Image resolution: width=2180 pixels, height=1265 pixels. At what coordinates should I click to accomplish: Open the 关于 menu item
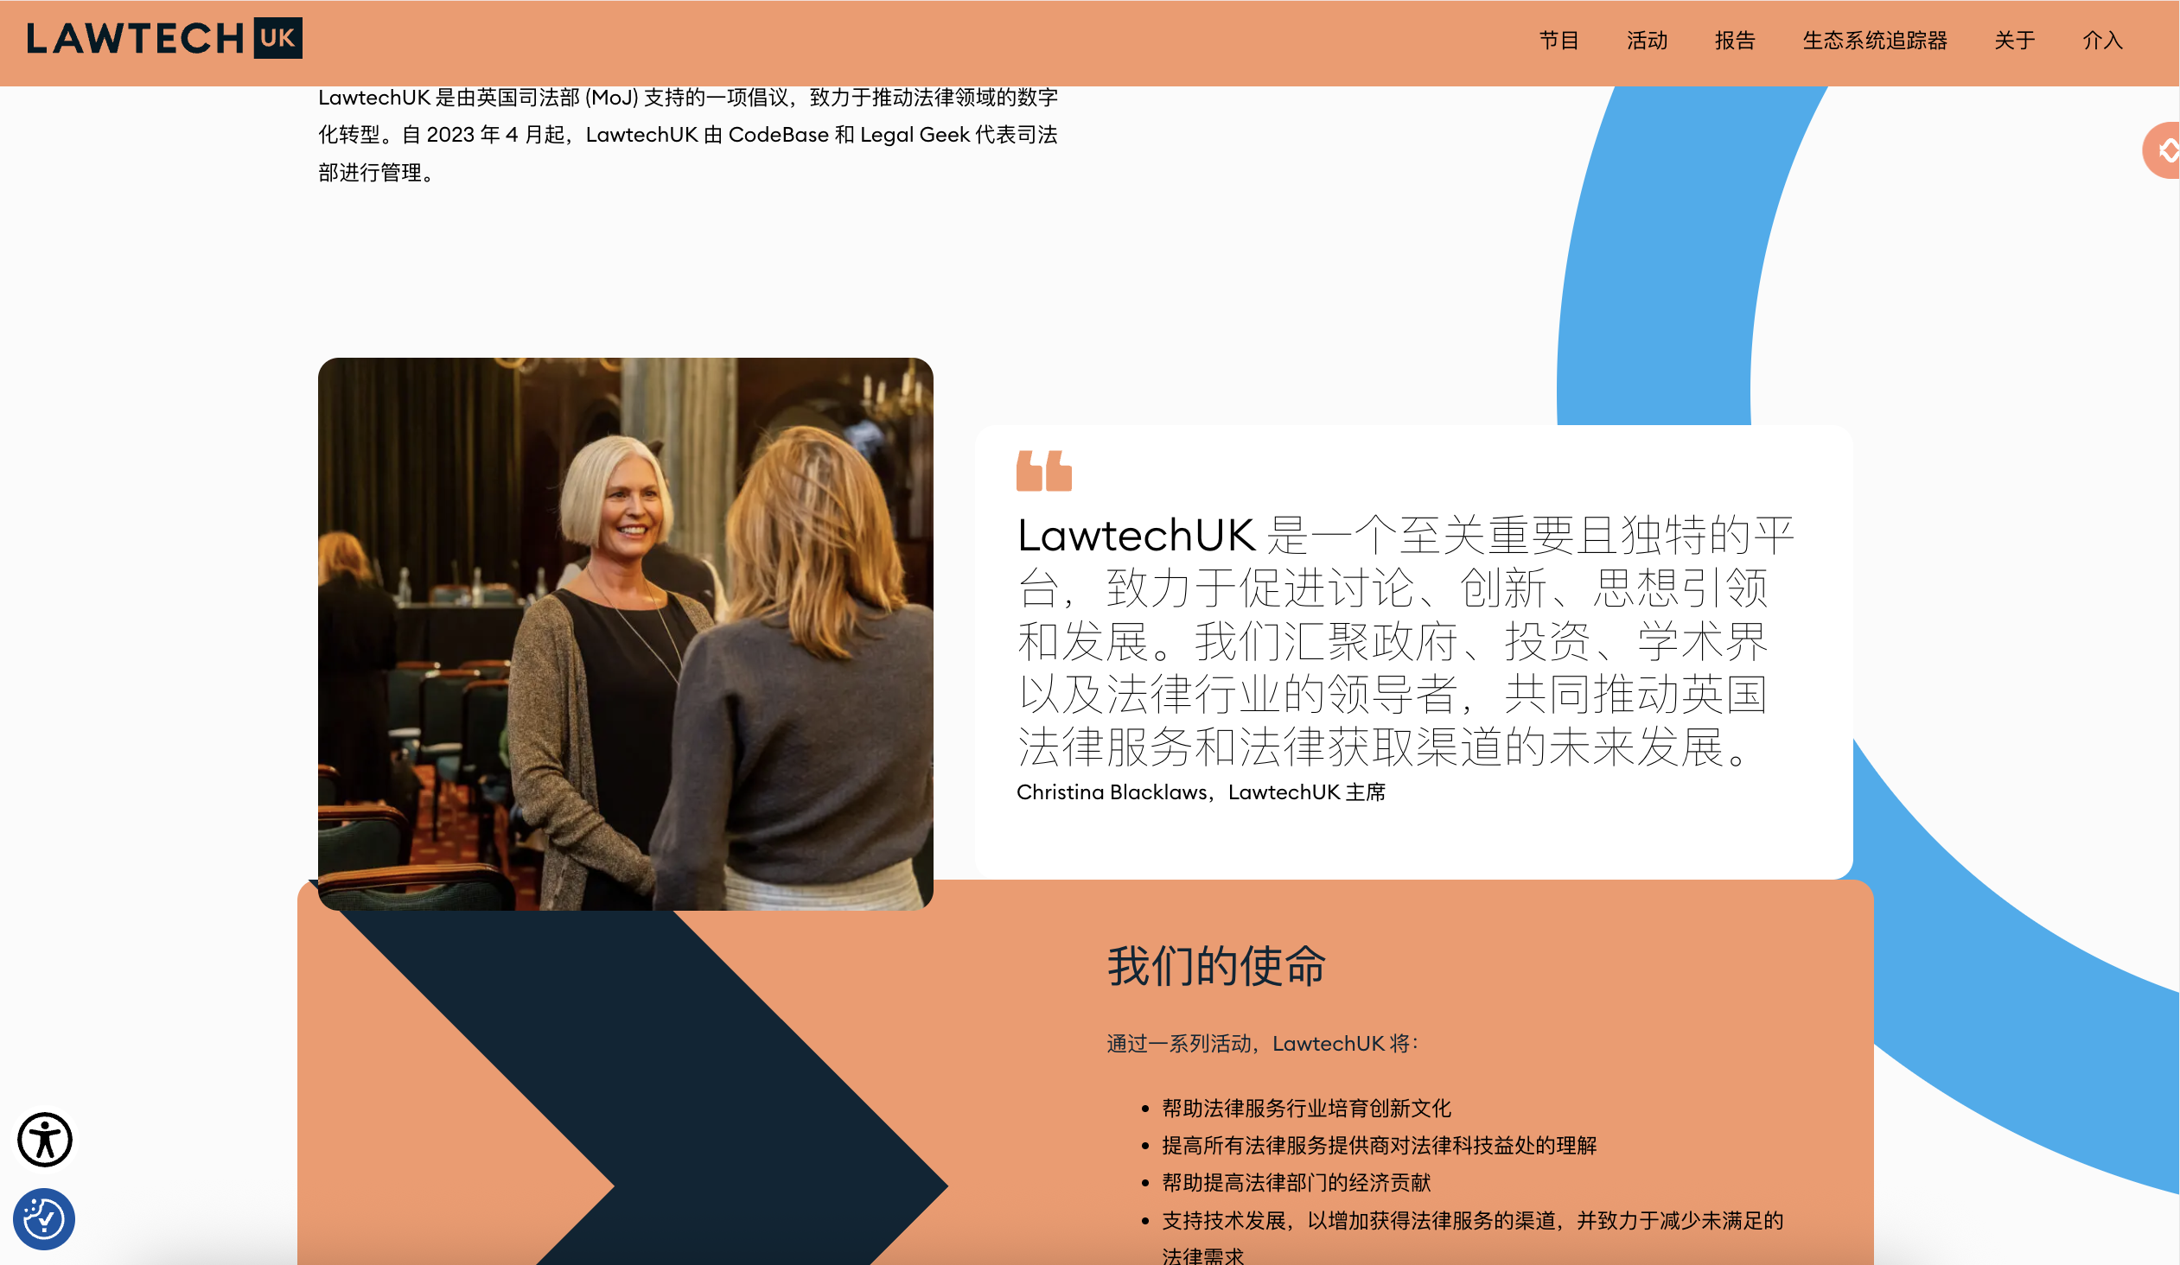2015,41
